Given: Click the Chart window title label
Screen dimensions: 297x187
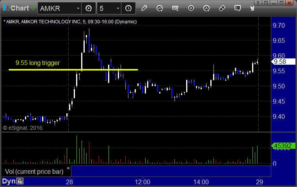Looking at the screenshot, I should point(20,8).
